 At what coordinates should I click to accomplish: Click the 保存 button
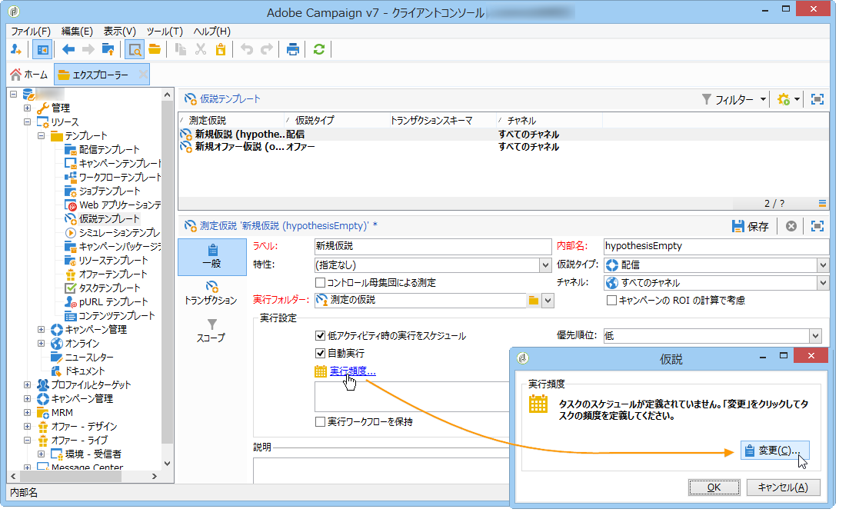pyautogui.click(x=751, y=226)
